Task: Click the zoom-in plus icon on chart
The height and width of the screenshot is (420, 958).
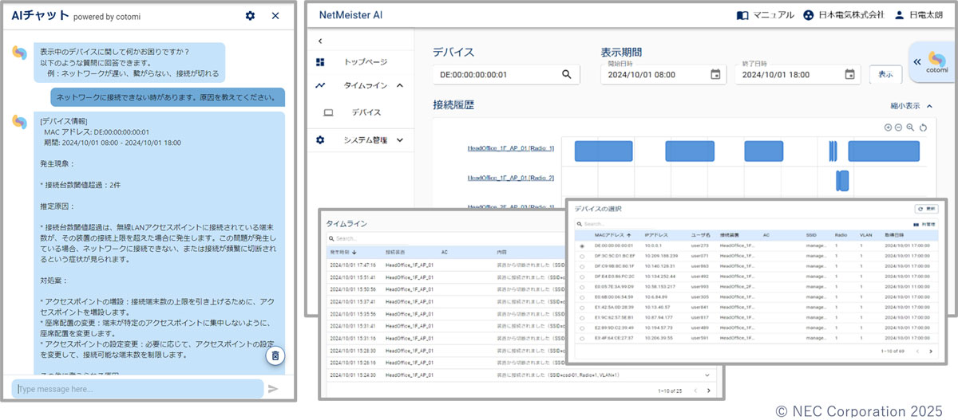Action: point(889,128)
